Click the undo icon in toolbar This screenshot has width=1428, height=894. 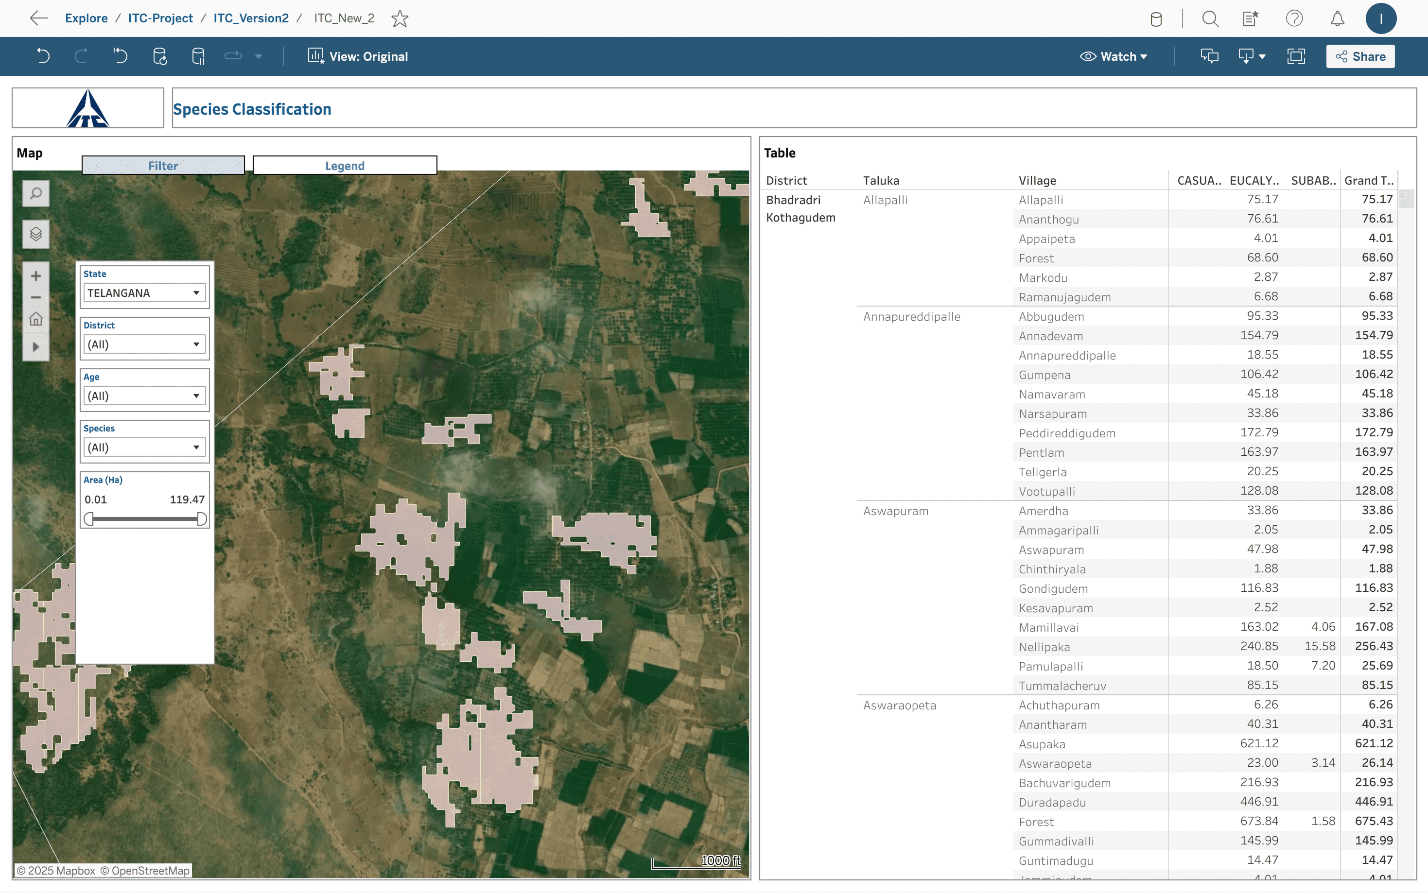click(43, 56)
